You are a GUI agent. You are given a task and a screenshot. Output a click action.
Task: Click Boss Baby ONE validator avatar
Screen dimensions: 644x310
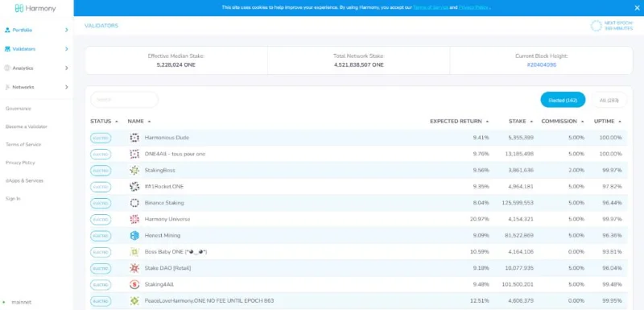click(x=134, y=252)
